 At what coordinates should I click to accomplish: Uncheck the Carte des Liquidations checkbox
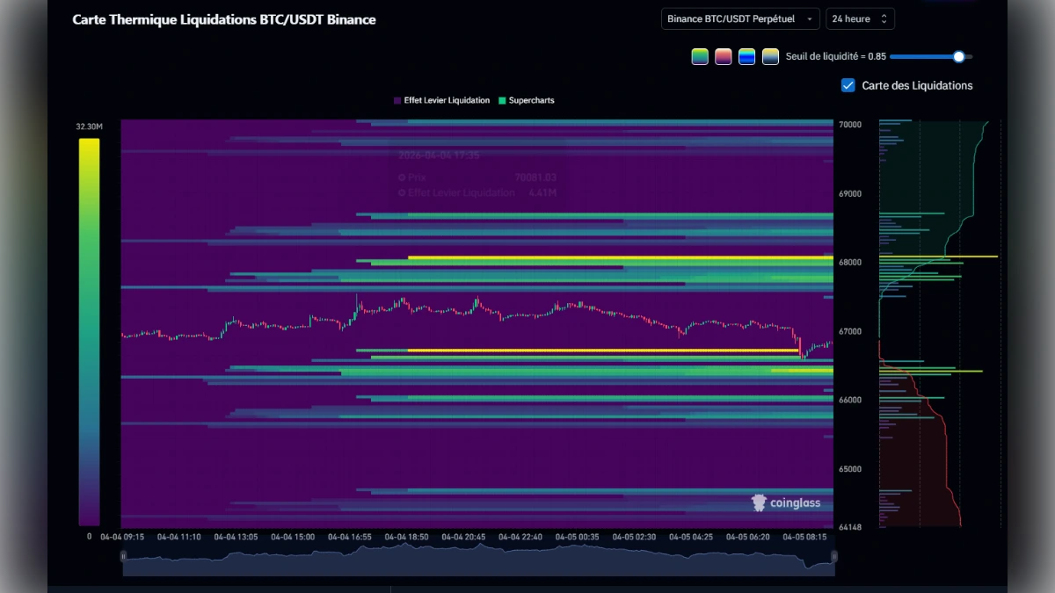click(848, 85)
